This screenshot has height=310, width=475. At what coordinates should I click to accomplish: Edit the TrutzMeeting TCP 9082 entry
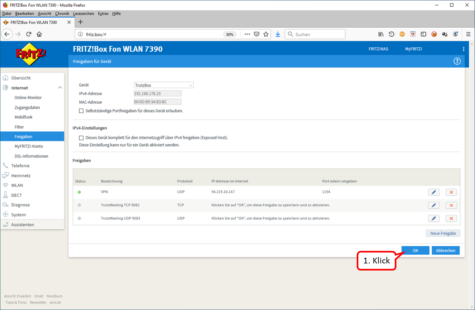pos(434,205)
